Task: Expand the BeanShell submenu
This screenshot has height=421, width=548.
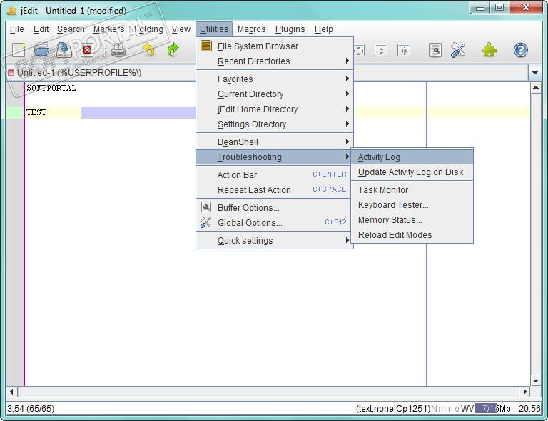Action: 275,142
